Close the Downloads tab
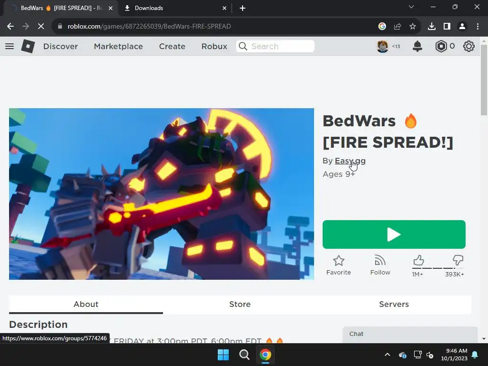Image resolution: width=488 pixels, height=366 pixels. (224, 8)
